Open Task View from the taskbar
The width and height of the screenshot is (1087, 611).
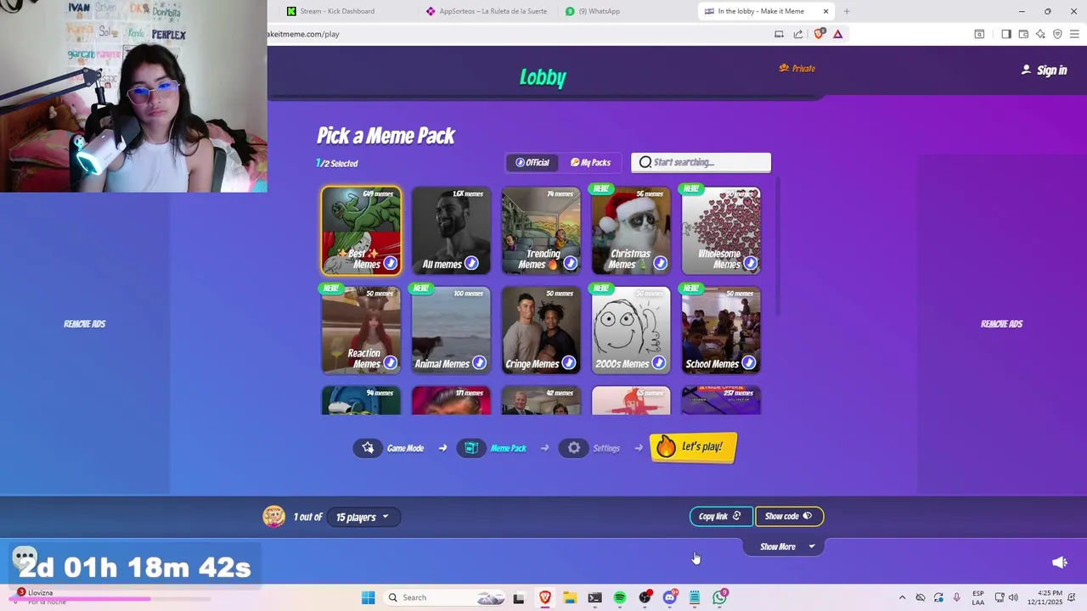click(518, 597)
